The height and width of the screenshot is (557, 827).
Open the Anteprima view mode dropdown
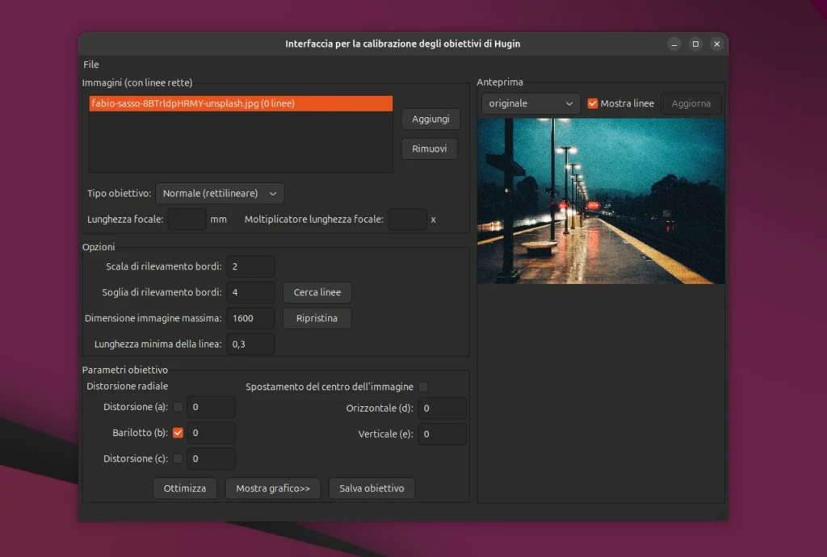[530, 103]
